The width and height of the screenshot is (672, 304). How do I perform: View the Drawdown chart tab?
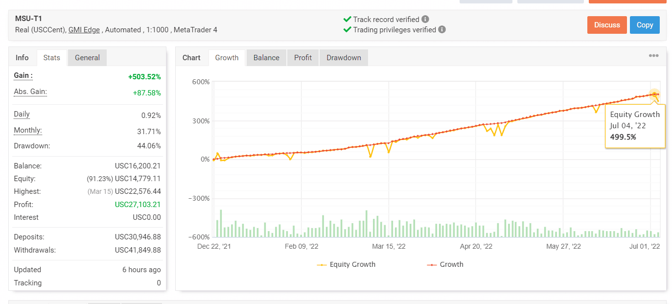[x=344, y=58]
